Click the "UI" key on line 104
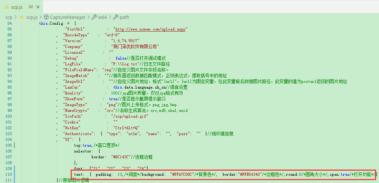Screen dimensions: 379x183 tap(67, 139)
